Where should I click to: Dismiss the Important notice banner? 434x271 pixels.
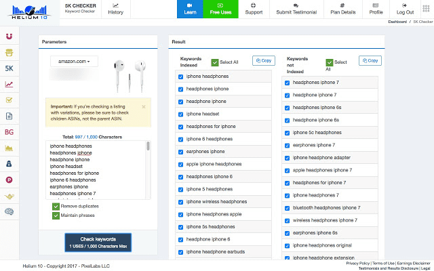pos(144,107)
